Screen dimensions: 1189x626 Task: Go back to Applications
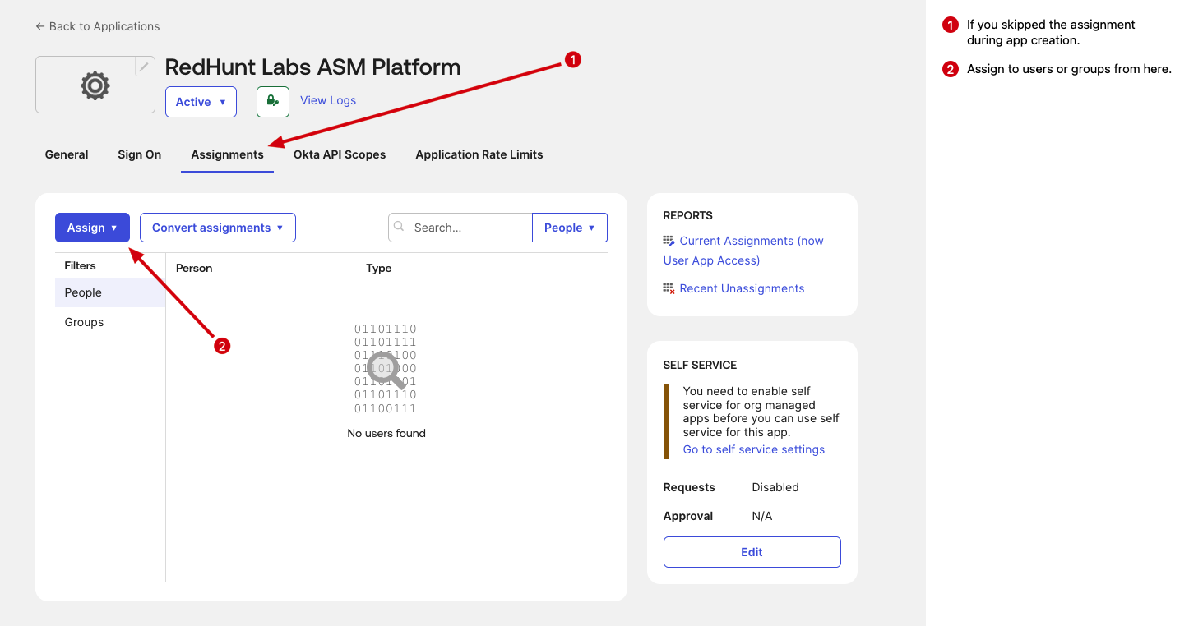[98, 26]
